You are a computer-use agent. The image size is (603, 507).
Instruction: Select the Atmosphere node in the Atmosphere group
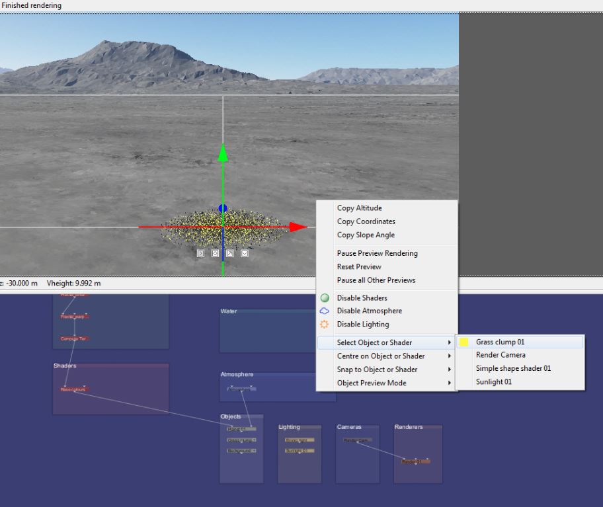pos(241,389)
